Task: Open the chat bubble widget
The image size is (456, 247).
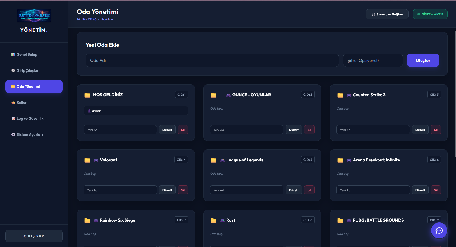Action: tap(439, 230)
